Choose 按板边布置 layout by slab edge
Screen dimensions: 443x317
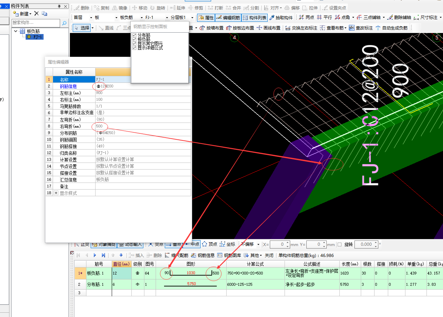(x=240, y=28)
